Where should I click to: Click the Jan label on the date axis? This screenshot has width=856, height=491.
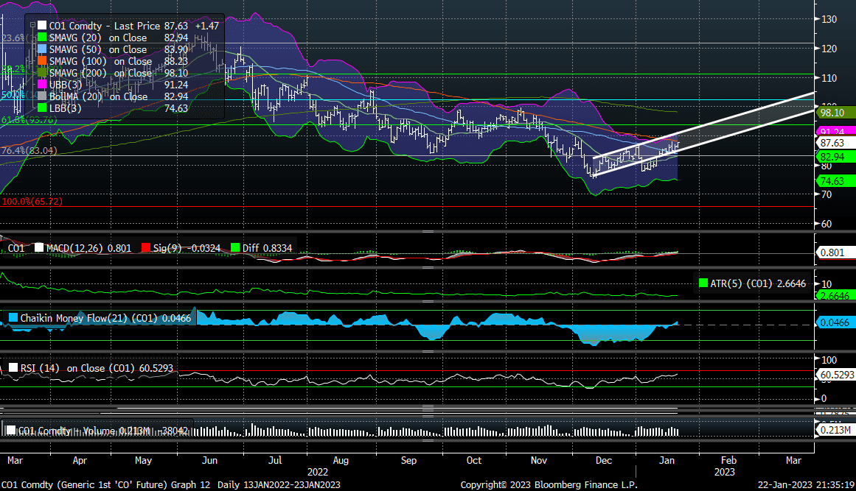click(667, 461)
